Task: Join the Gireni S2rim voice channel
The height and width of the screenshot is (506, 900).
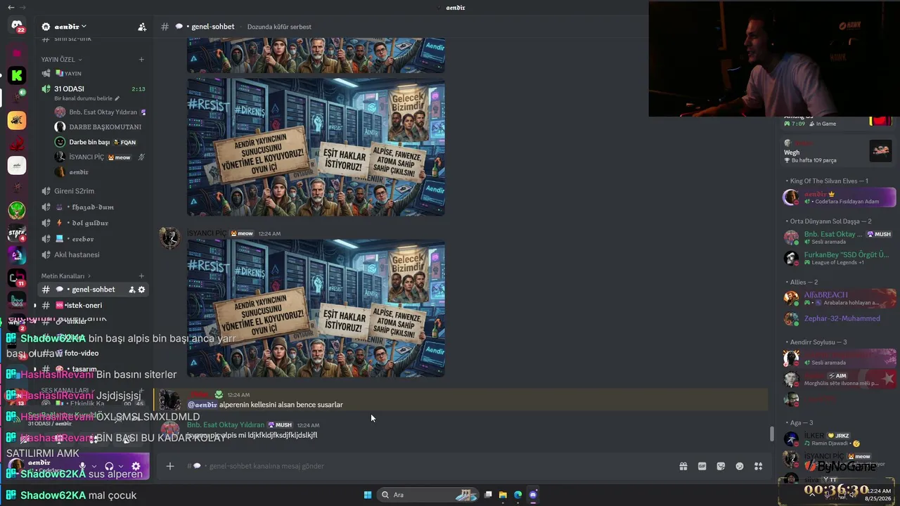Action: tap(91, 191)
